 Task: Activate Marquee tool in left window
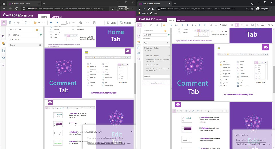125,23
